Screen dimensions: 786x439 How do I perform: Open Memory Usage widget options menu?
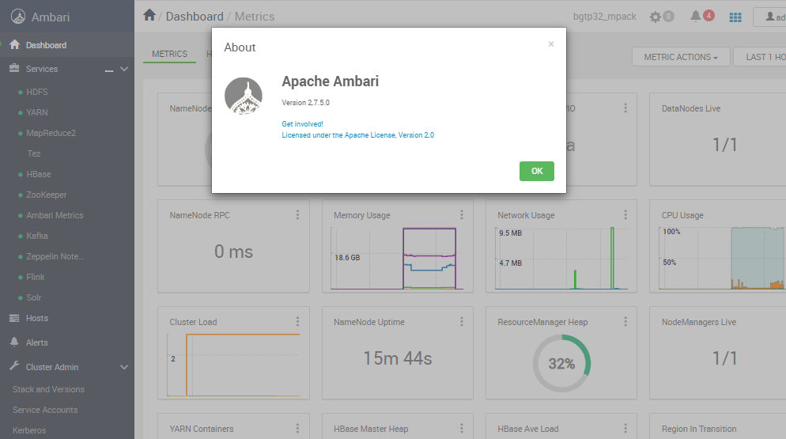462,214
